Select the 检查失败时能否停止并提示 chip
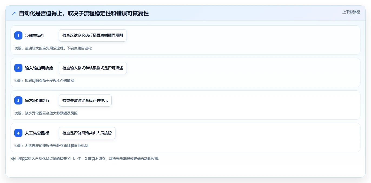The height and width of the screenshot is (183, 371). click(x=85, y=100)
